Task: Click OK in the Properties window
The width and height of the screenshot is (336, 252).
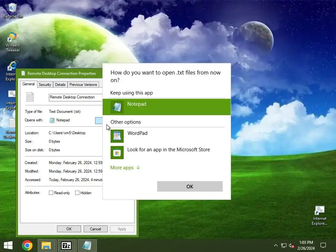Action: click(69, 229)
